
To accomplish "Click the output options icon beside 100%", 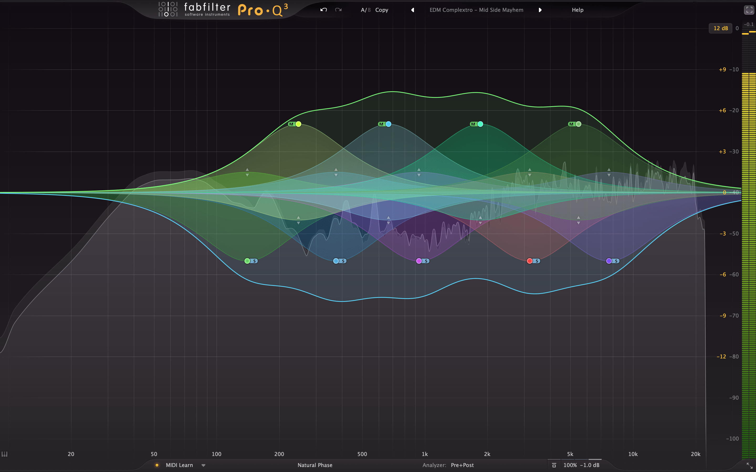I will pos(554,465).
